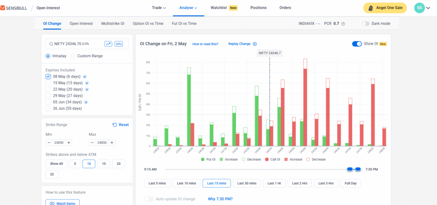437x205 pixels.
Task: Check the 15 May expiry checkbox
Action: click(48, 83)
